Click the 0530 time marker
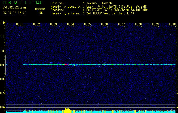The image size is (178, 113). [172, 24]
